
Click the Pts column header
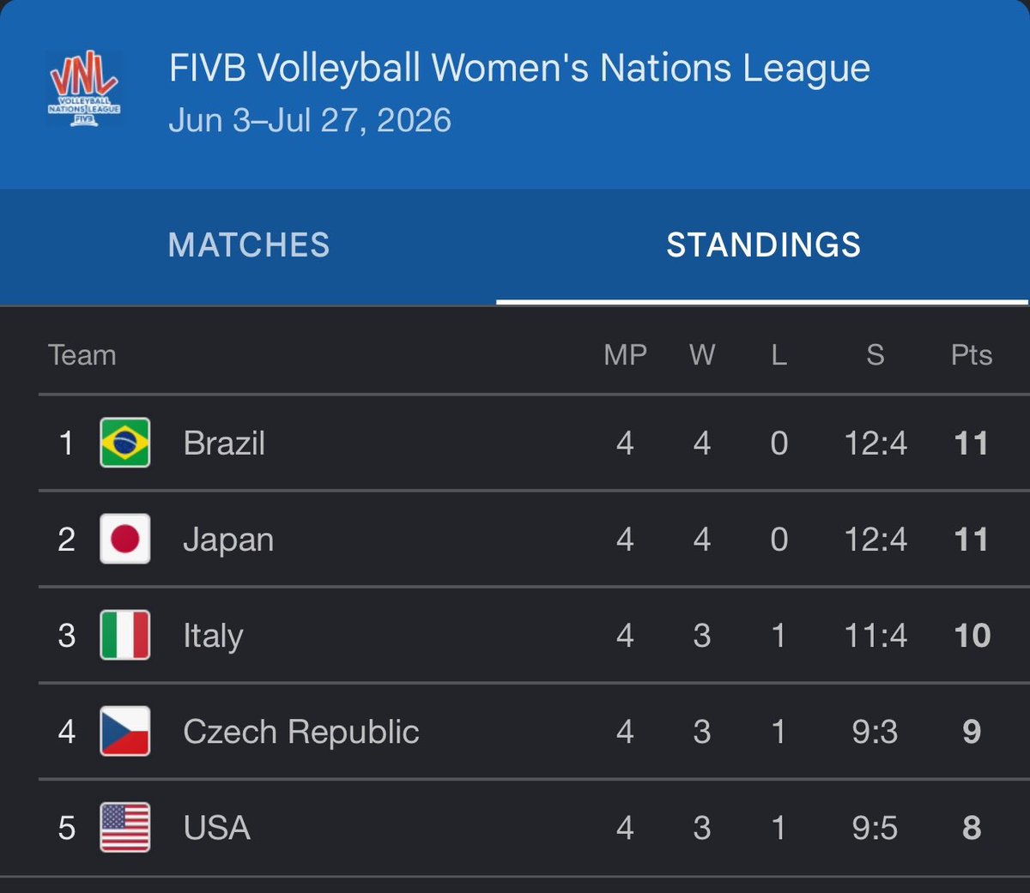[972, 355]
